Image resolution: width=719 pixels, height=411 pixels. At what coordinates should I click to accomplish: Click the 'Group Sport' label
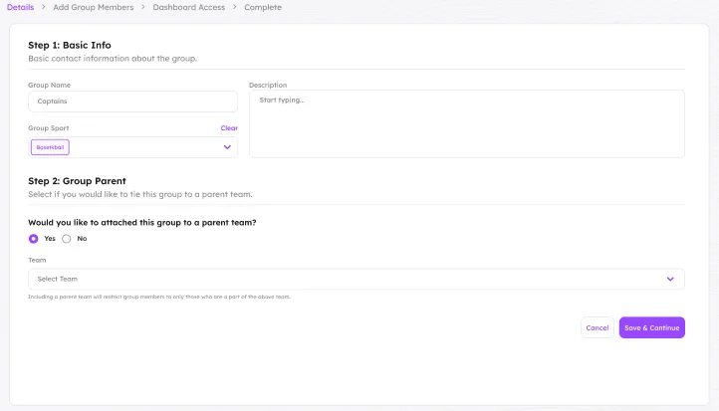48,127
